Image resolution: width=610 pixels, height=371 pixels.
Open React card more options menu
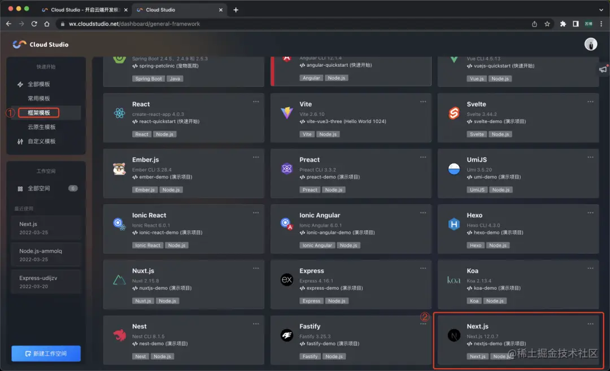(256, 102)
